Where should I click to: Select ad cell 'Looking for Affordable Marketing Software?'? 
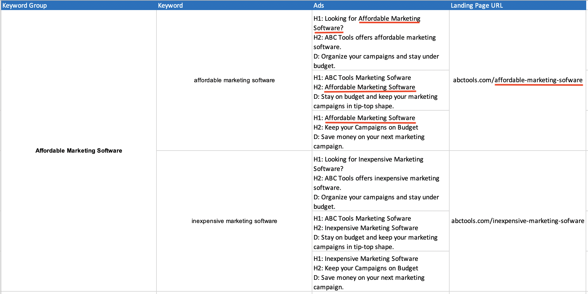tap(381, 40)
